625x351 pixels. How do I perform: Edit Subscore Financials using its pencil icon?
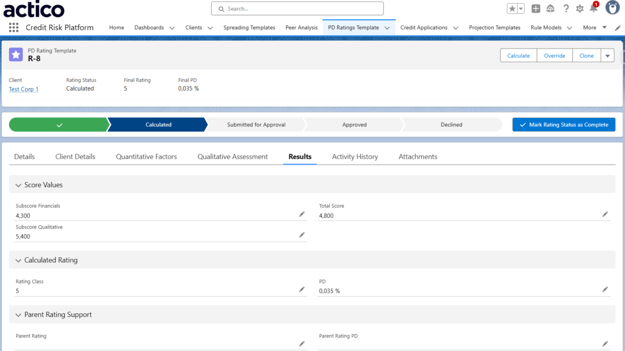point(301,214)
